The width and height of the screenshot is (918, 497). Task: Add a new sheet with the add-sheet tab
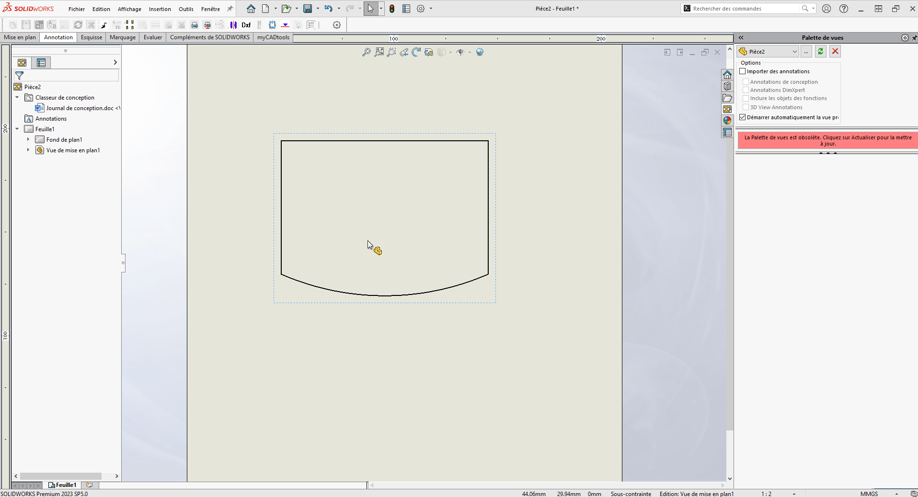(89, 485)
